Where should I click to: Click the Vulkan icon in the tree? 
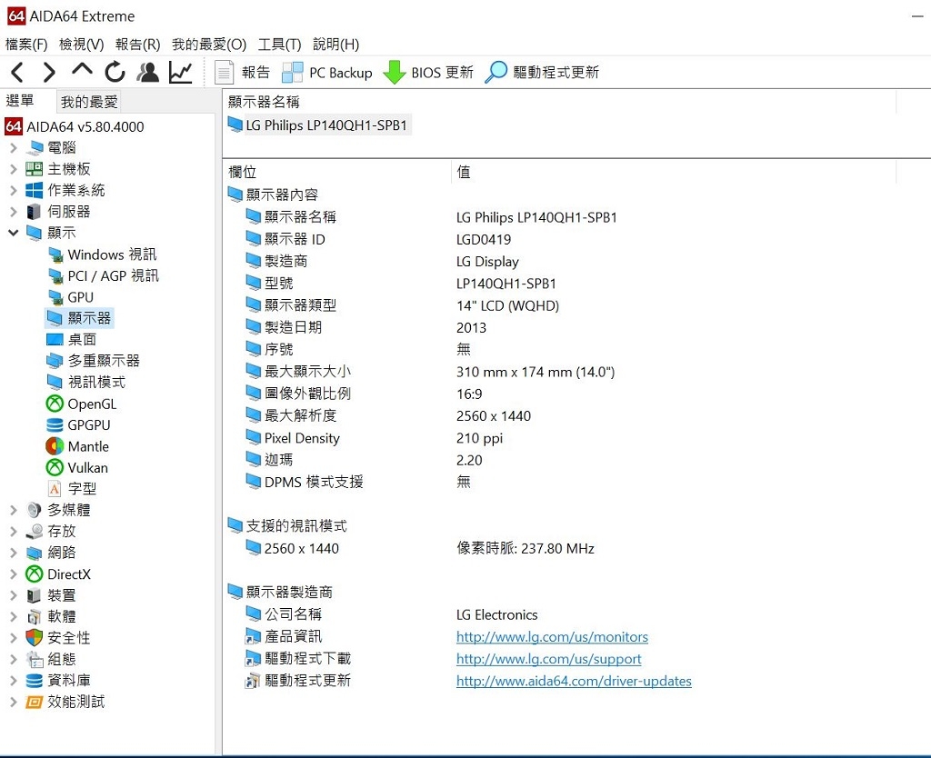point(55,468)
